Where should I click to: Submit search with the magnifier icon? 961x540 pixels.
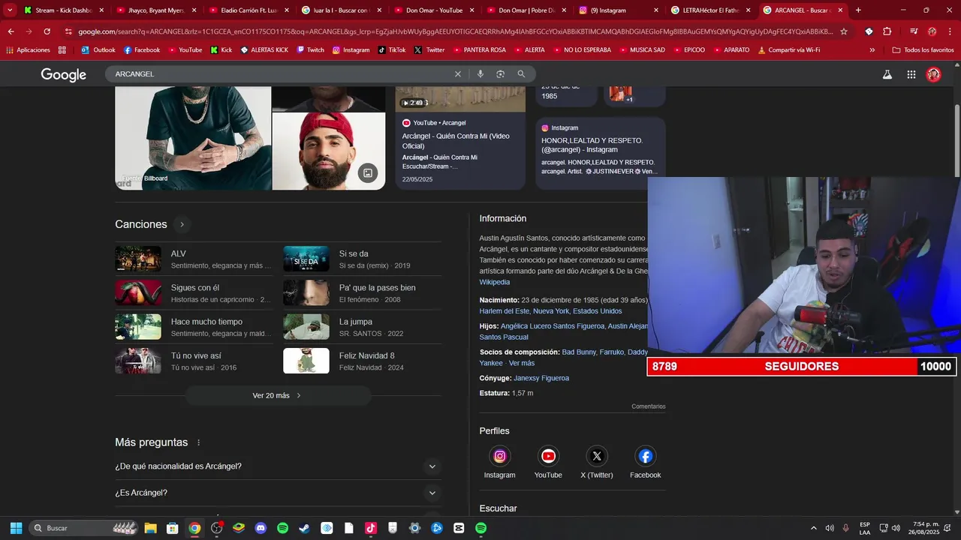(x=521, y=74)
